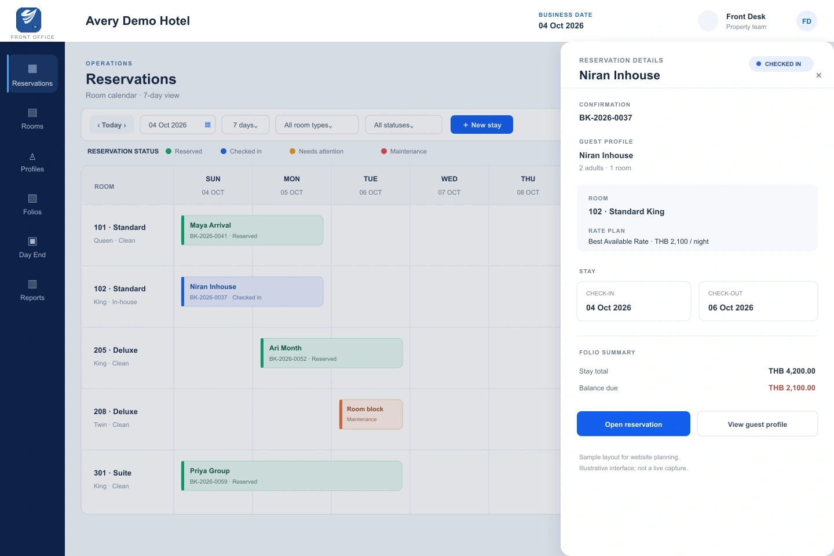834x556 pixels.
Task: Select the 04 Oct 2026 date field
Action: click(x=178, y=125)
